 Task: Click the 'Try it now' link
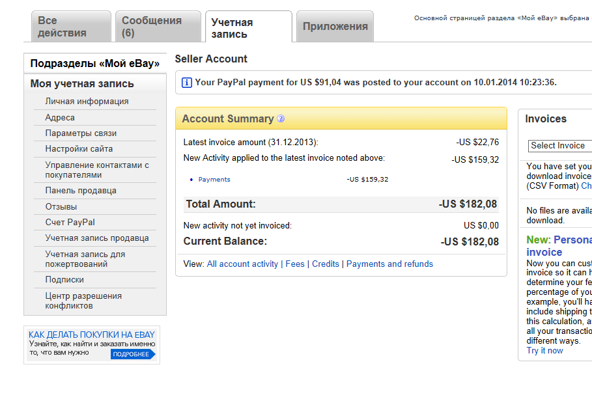click(544, 351)
